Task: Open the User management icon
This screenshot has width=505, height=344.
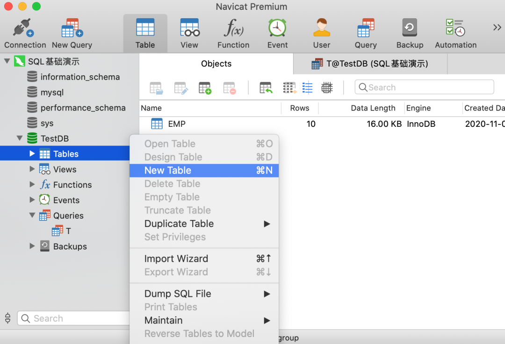Action: click(x=321, y=33)
